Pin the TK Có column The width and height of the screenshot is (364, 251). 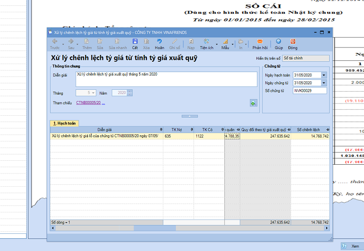223,129
